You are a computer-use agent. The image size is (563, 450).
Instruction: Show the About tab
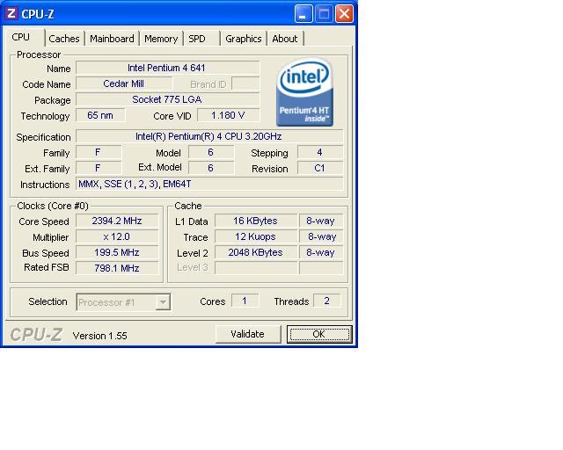click(285, 39)
